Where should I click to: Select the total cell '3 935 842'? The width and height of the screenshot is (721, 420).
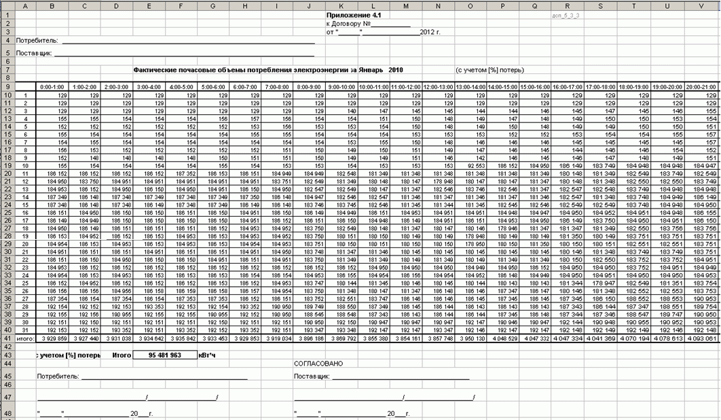[x=181, y=338]
